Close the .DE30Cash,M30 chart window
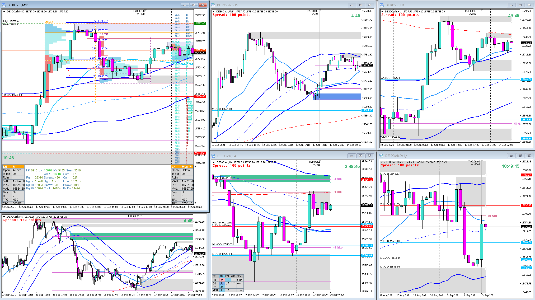The width and height of the screenshot is (535, 300). click(x=203, y=5)
